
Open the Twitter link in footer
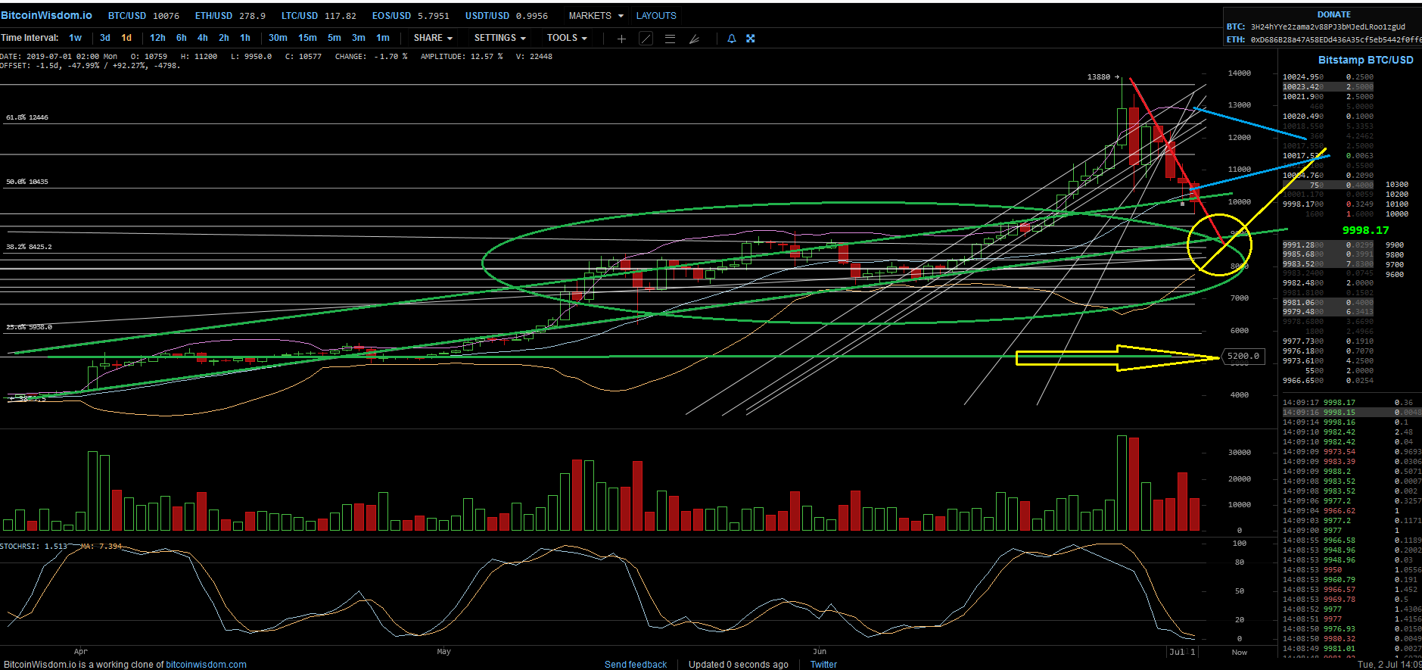(823, 664)
